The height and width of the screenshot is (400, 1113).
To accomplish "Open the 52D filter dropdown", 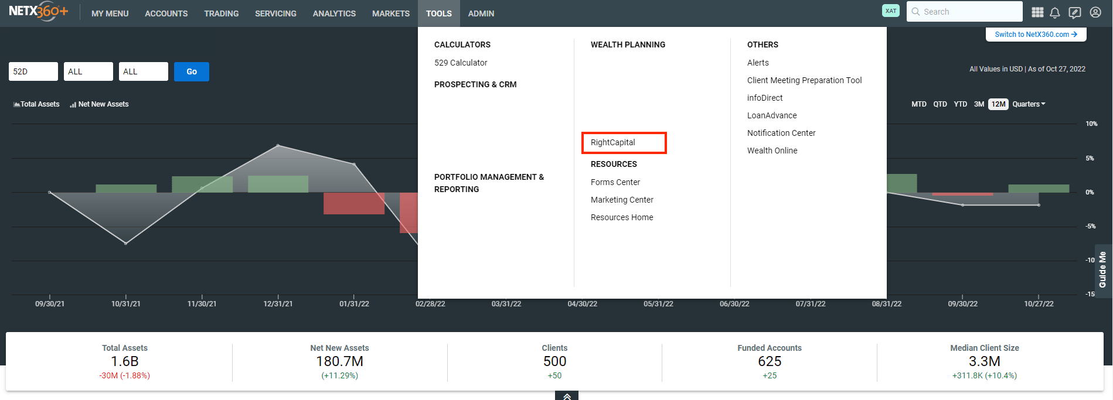I will [x=33, y=71].
